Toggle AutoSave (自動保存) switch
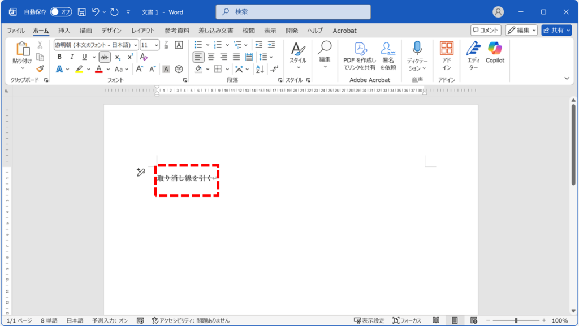Image resolution: width=579 pixels, height=326 pixels. (x=61, y=12)
